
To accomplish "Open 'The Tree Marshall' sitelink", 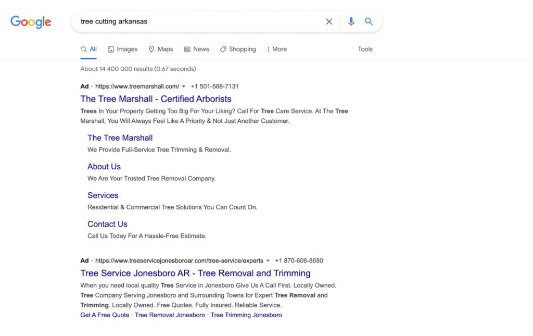I will 120,138.
